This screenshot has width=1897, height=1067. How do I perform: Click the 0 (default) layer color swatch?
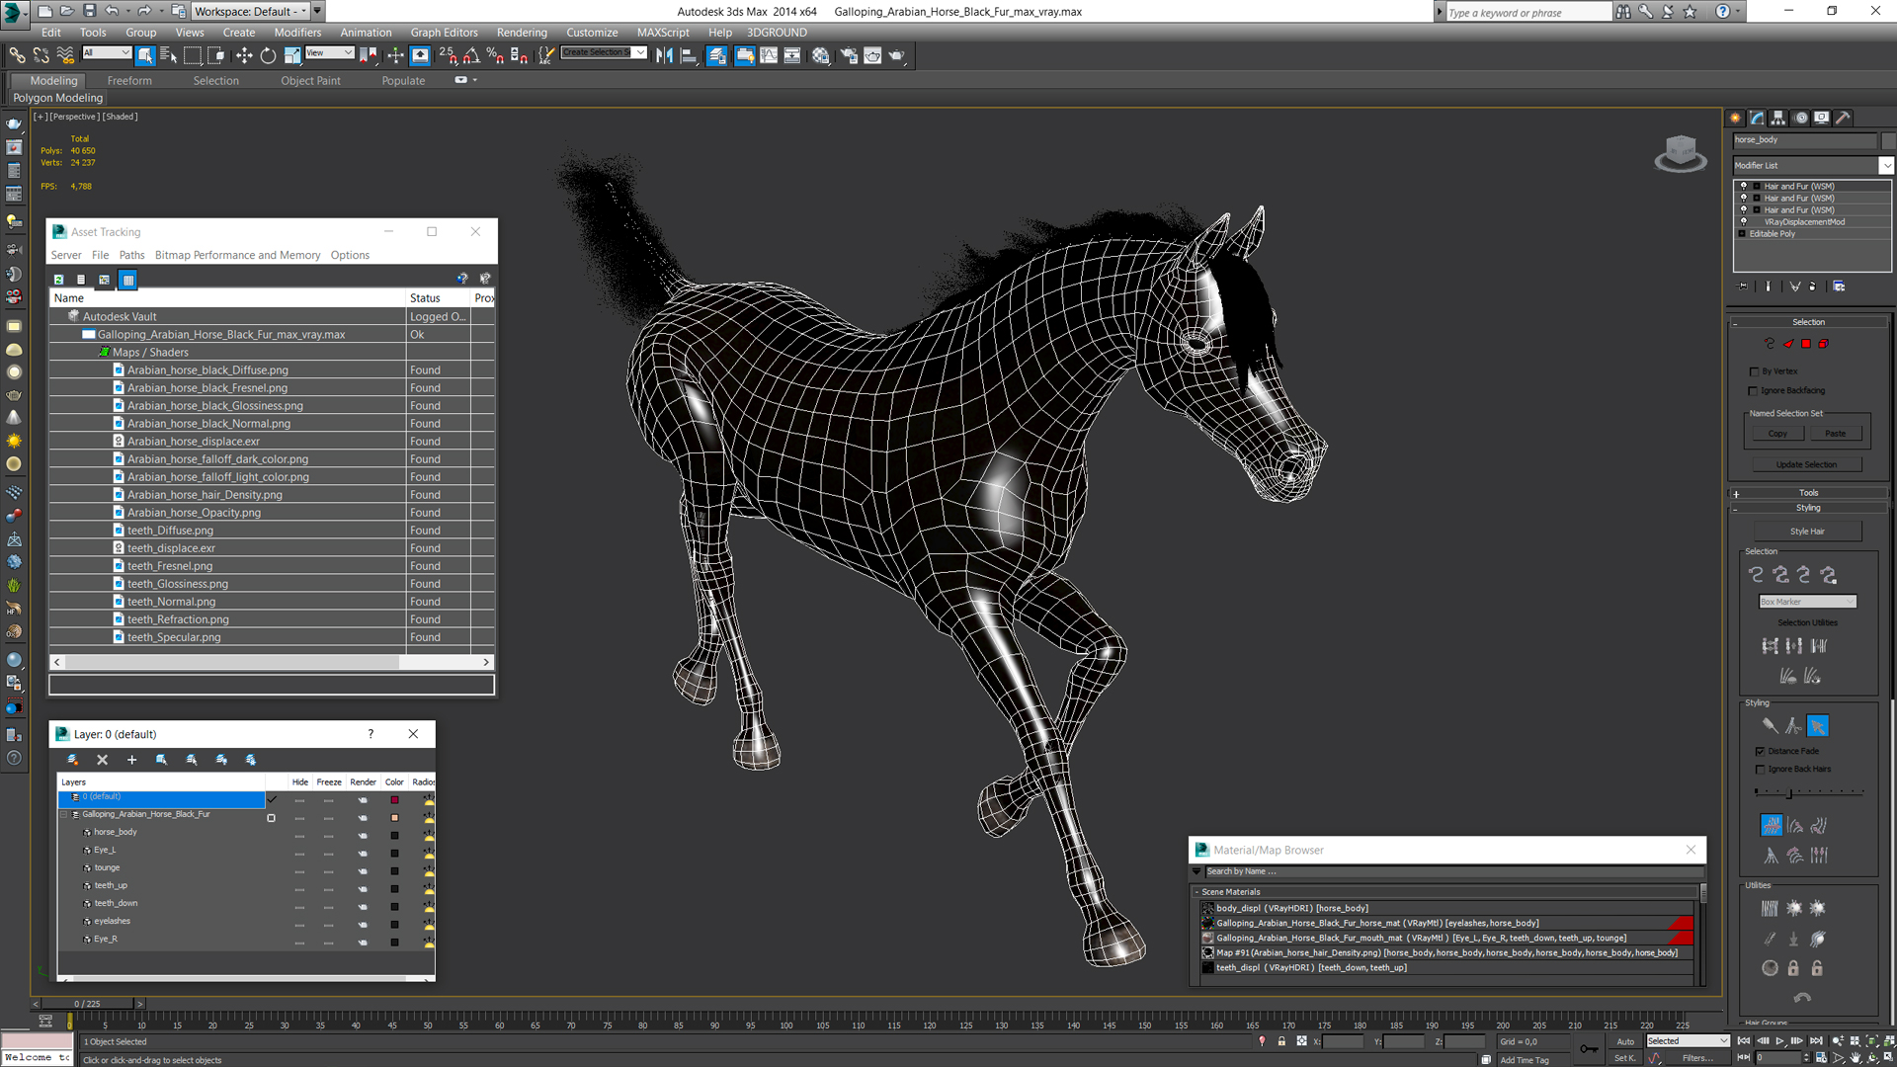click(x=394, y=800)
